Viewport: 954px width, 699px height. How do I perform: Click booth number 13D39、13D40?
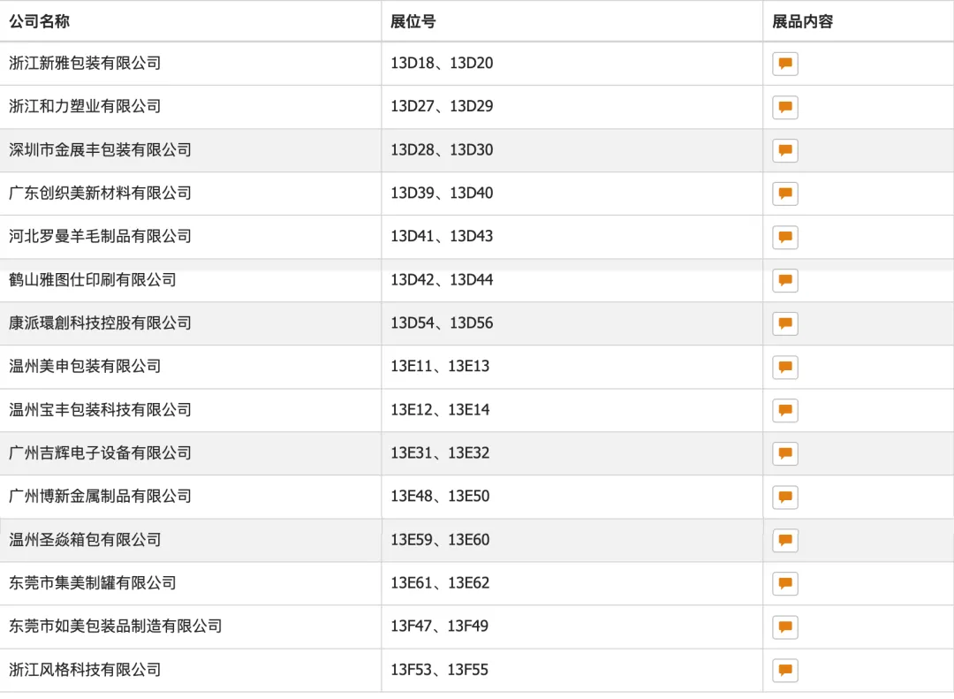[442, 193]
